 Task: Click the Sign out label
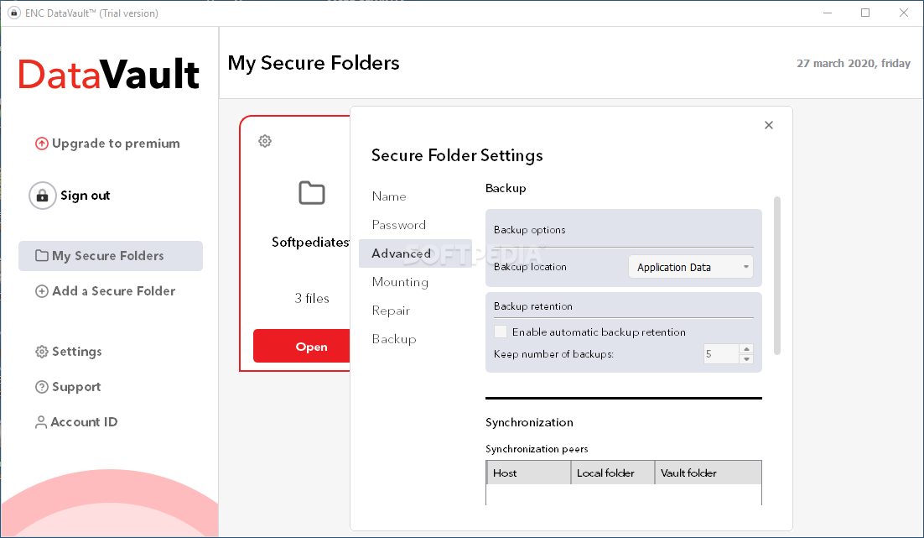click(x=86, y=196)
